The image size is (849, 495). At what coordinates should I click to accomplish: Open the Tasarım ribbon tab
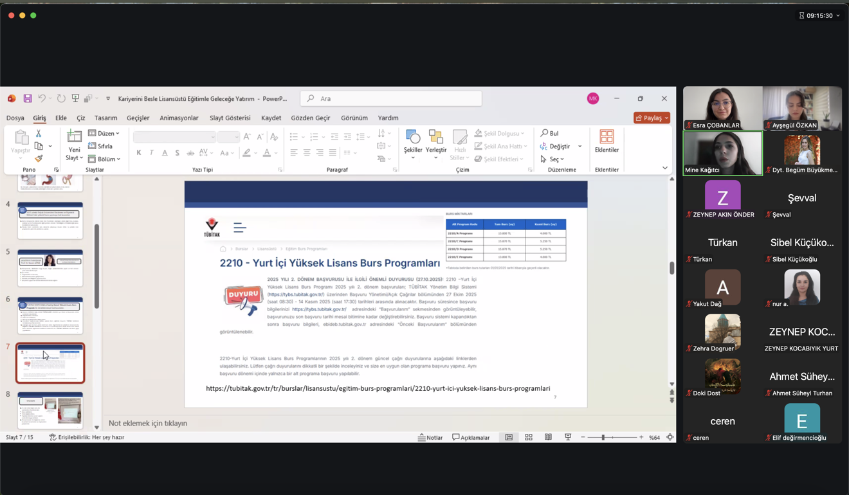(105, 118)
